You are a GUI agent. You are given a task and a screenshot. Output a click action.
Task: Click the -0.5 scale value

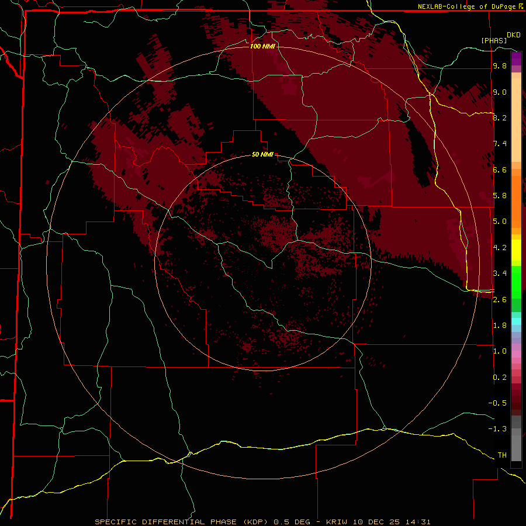[497, 403]
